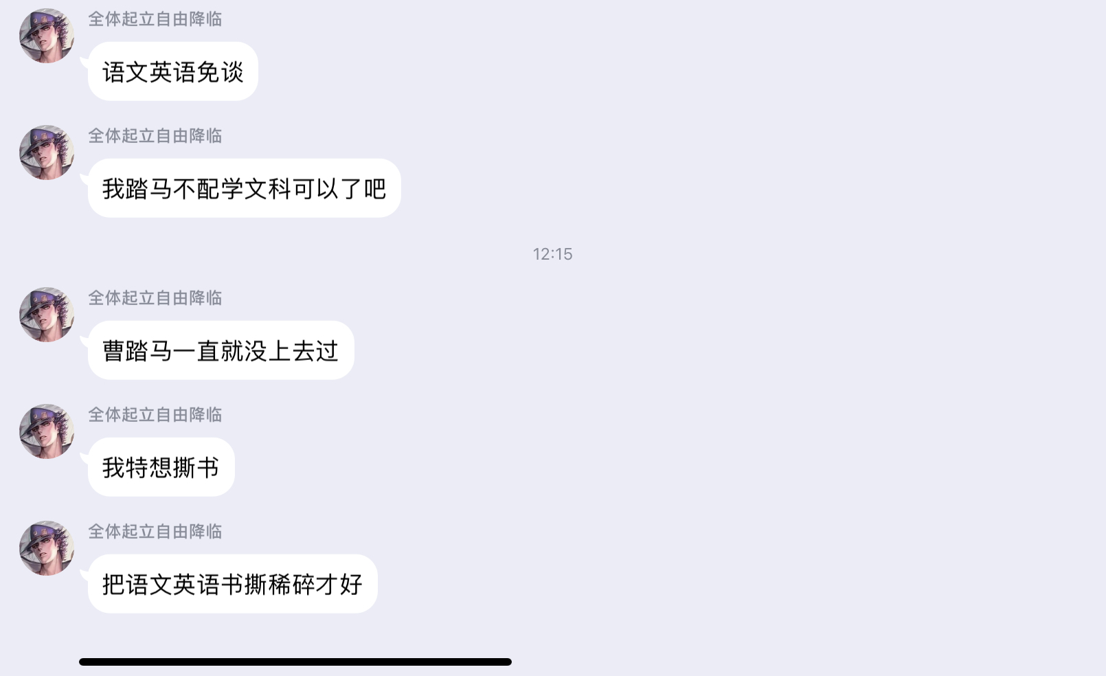Tap '文科' text in second message
Image resolution: width=1106 pixels, height=676 pixels.
269,189
